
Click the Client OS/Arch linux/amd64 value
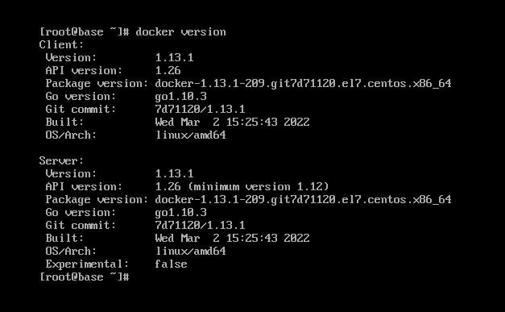[x=190, y=135]
